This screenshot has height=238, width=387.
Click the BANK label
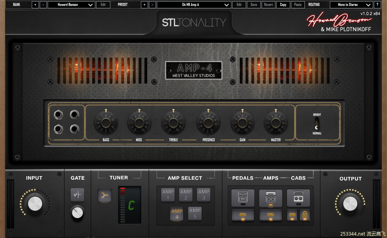coord(17,4)
